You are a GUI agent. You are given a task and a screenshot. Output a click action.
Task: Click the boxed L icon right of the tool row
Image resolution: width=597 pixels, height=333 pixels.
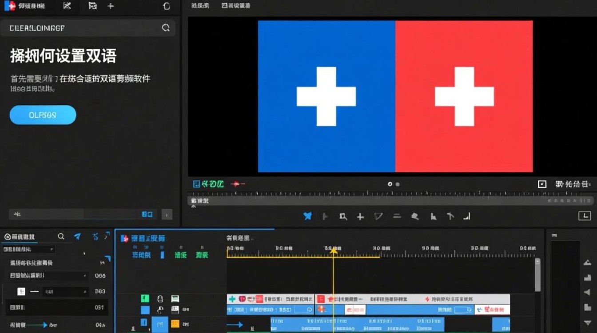tap(584, 216)
